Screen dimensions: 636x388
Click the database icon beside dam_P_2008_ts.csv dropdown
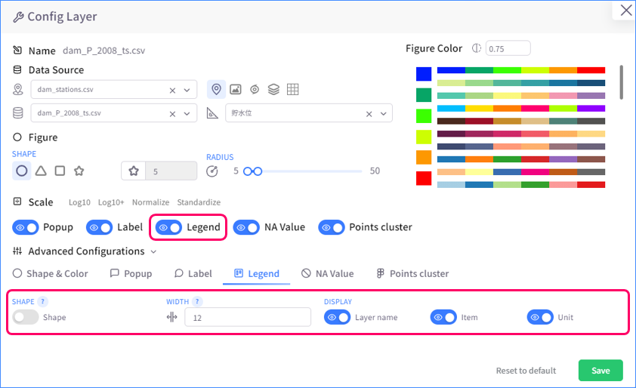click(18, 113)
